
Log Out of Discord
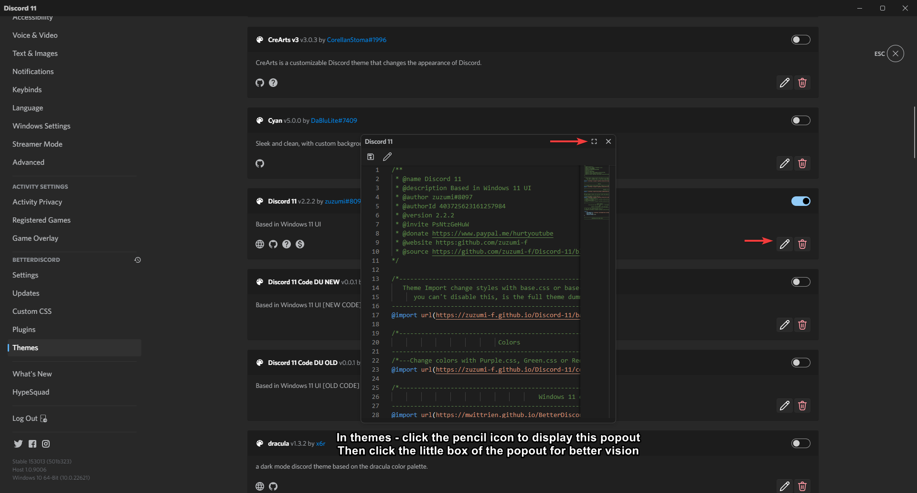tap(75, 418)
